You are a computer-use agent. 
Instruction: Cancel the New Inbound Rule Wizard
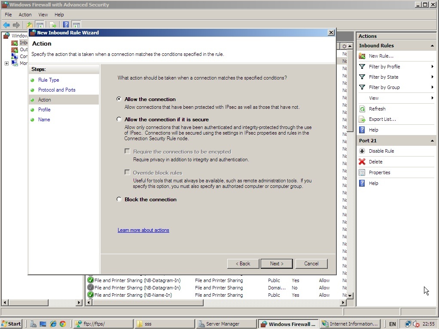coord(311,264)
